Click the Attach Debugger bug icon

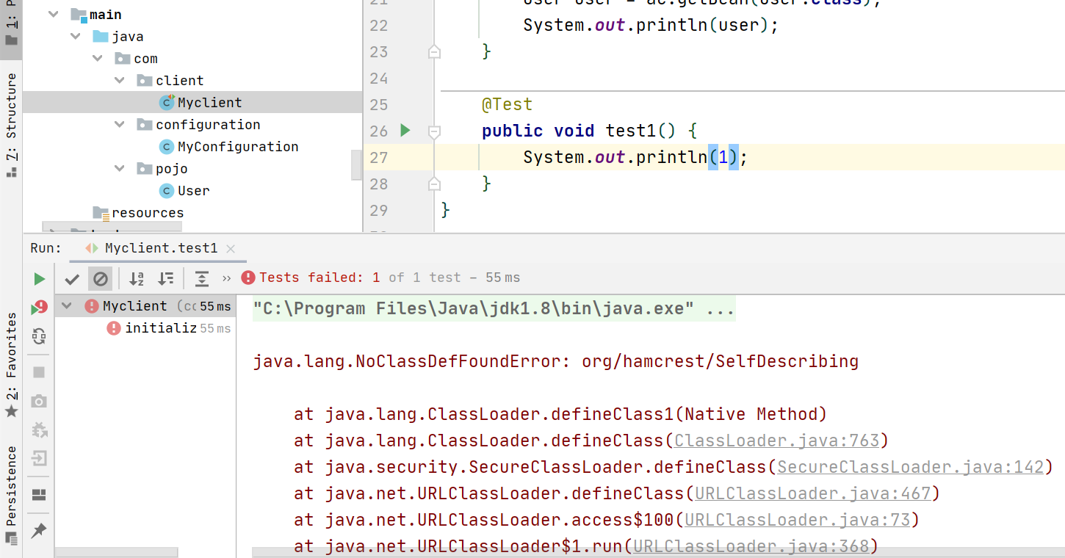click(39, 430)
